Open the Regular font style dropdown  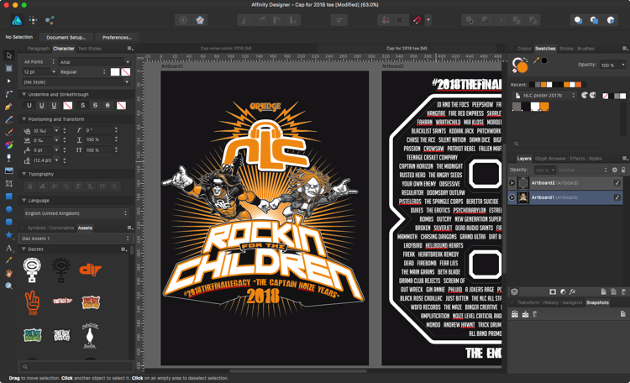83,72
